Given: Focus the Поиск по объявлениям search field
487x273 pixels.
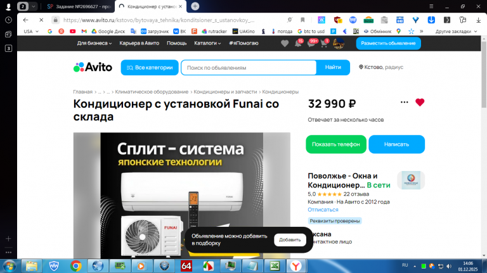Looking at the screenshot, I should (249, 67).
